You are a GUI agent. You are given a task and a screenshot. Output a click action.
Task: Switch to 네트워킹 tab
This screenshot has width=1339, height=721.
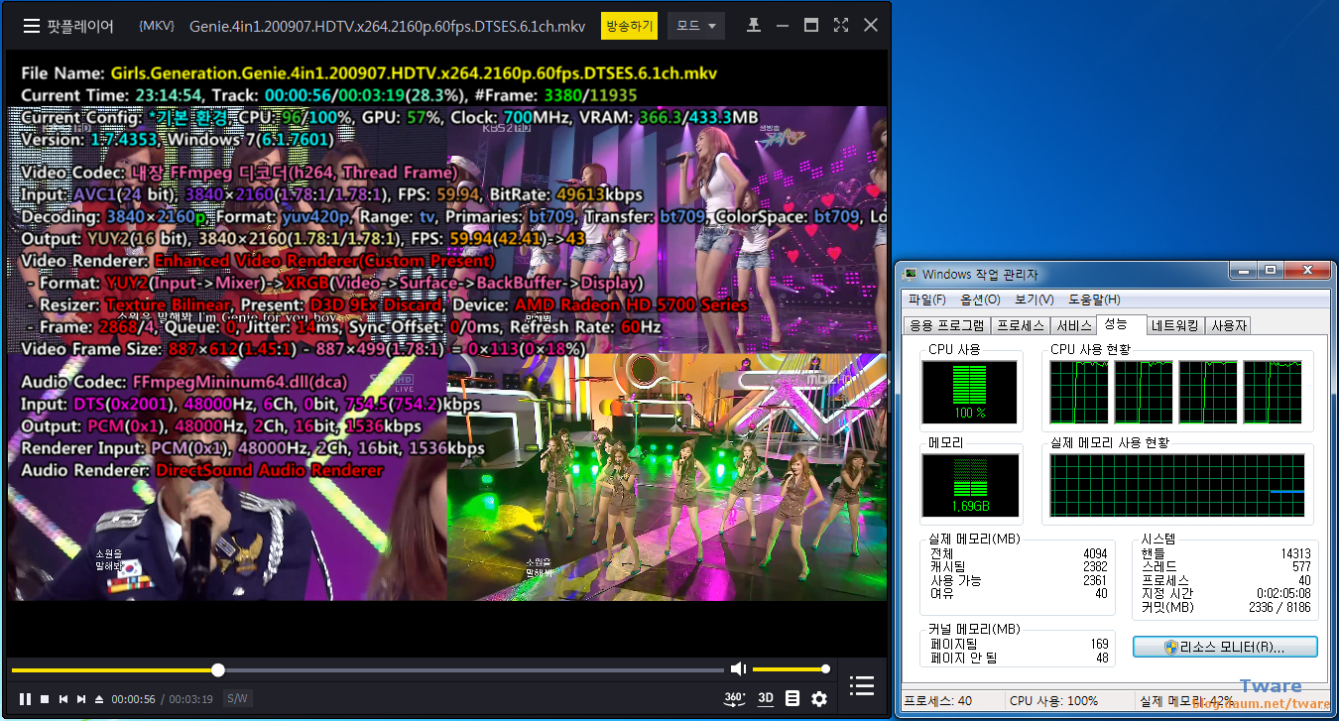pyautogui.click(x=1176, y=325)
